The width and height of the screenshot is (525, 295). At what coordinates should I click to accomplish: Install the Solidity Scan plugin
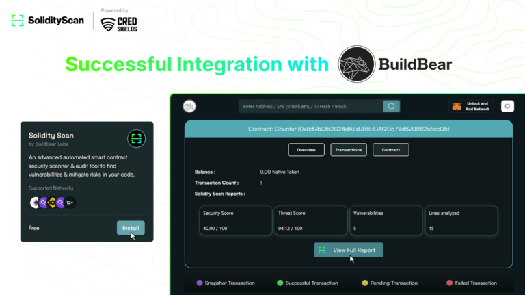coord(130,228)
